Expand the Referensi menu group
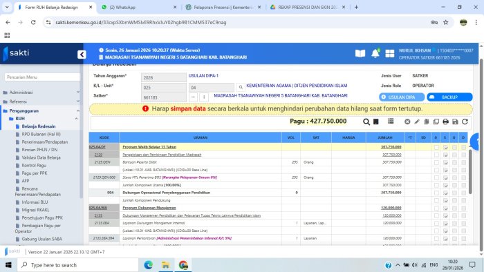Screen dimensions: 484x272 coord(41,101)
